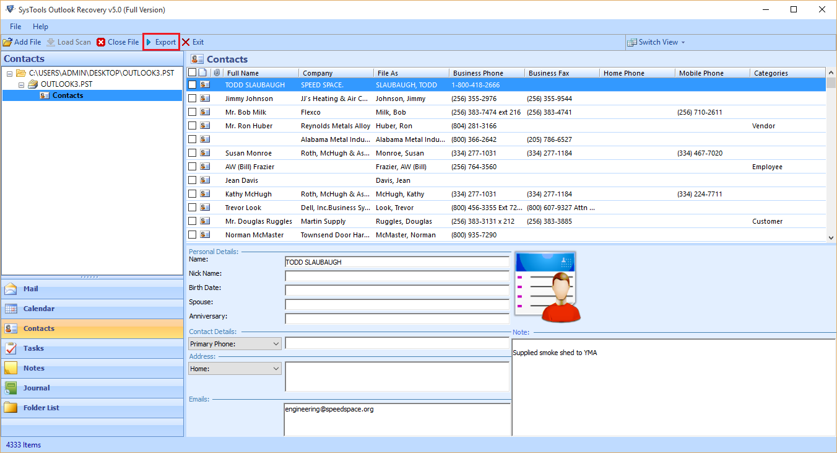Open the Primary Phone dropdown
Screen dimensions: 837x453
click(x=235, y=343)
